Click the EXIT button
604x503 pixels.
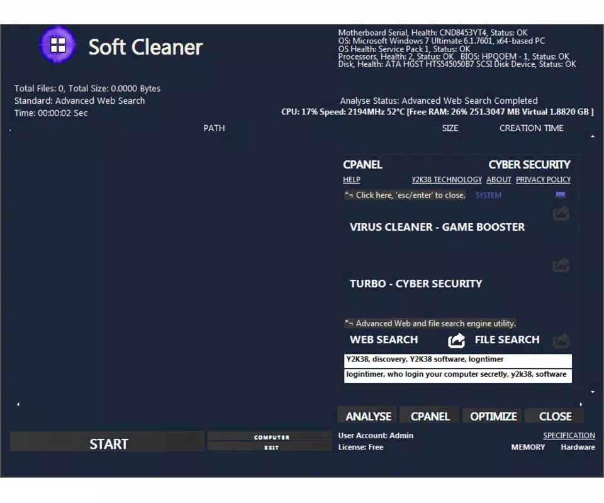(x=270, y=447)
